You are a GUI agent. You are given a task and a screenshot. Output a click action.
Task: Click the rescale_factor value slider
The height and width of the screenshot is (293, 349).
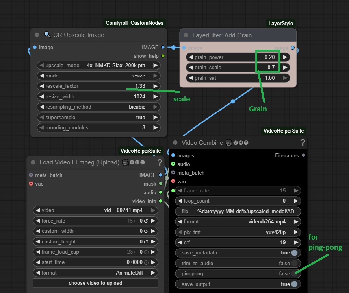[x=98, y=86]
